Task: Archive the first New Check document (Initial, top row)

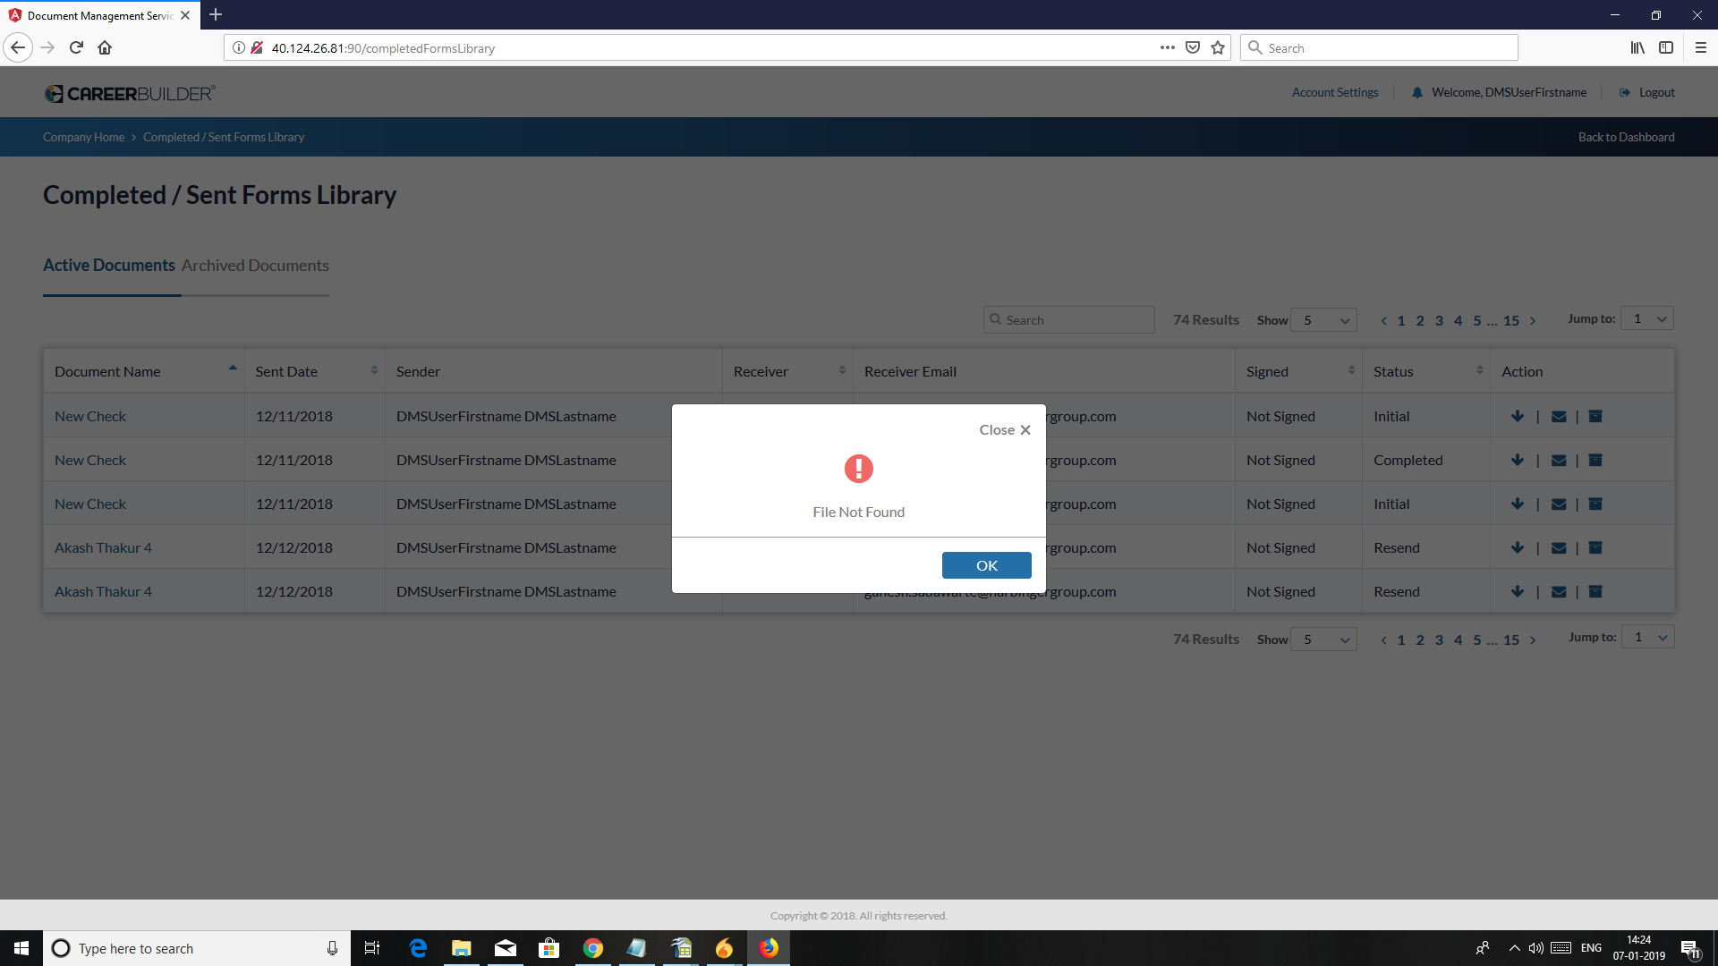Action: click(x=1595, y=417)
